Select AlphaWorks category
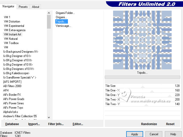This screenshot has height=137, width=183. point(11,112)
